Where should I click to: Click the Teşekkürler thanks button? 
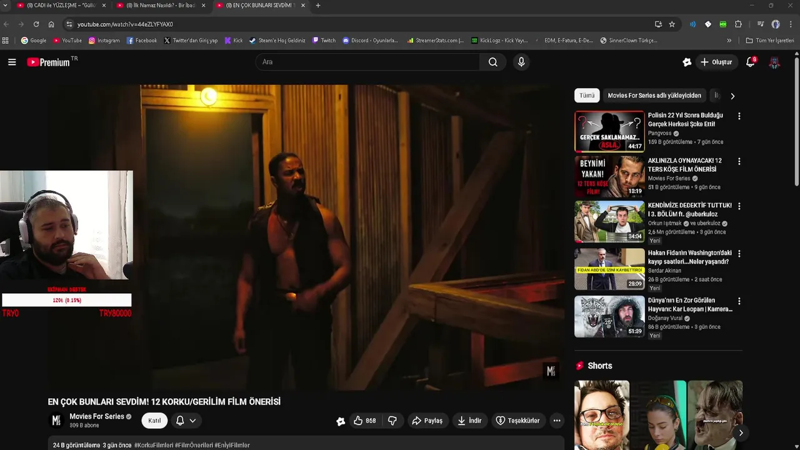tap(518, 421)
